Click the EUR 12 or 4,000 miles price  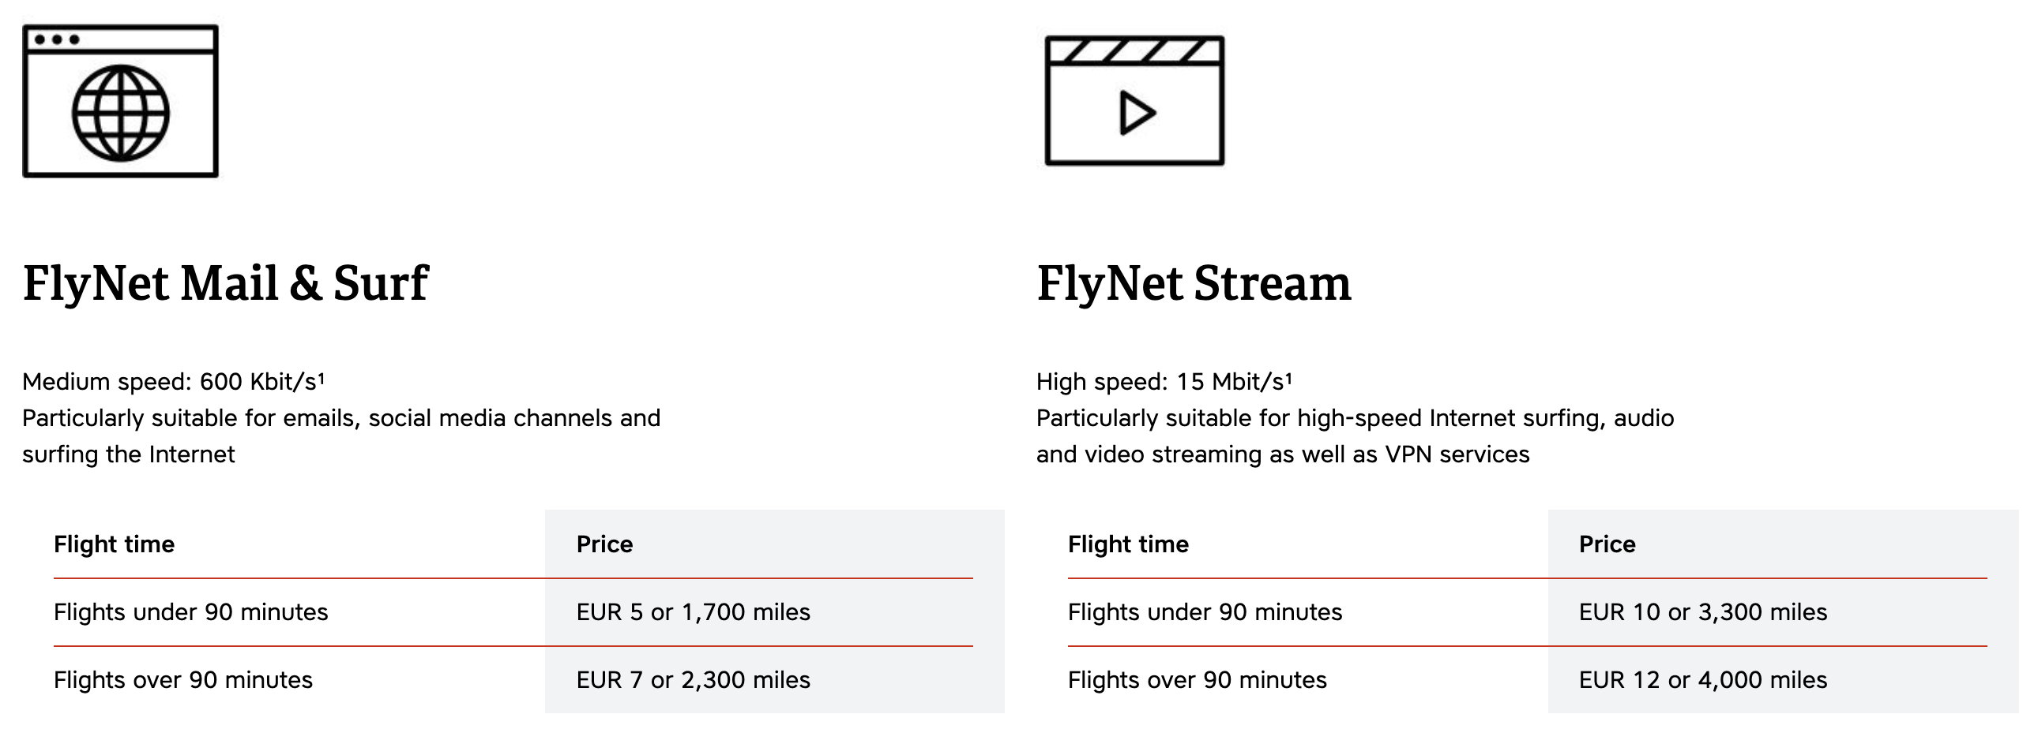point(1702,680)
